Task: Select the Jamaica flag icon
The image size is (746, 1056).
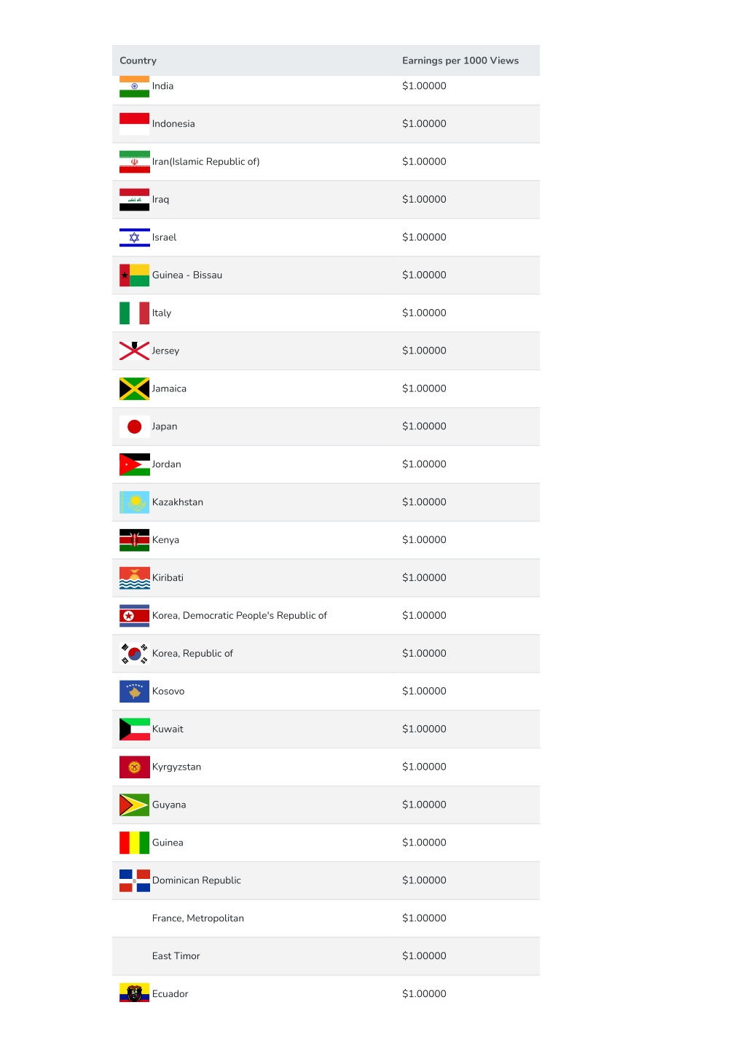Action: tap(134, 389)
